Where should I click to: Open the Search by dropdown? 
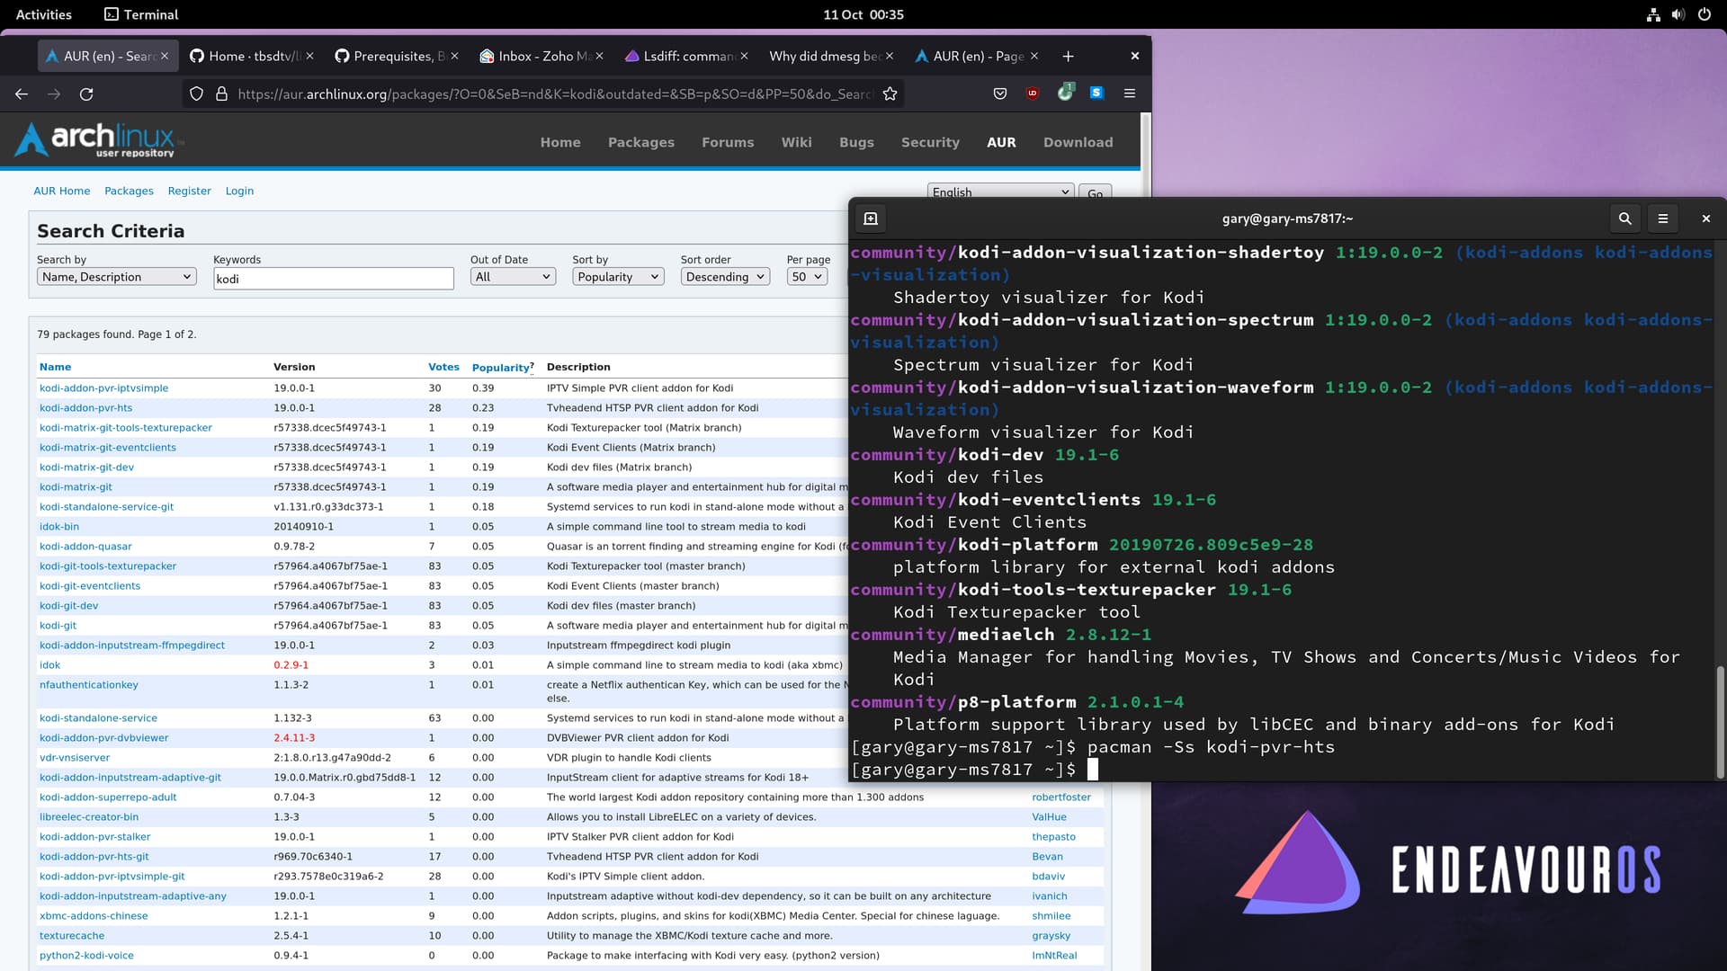(116, 277)
